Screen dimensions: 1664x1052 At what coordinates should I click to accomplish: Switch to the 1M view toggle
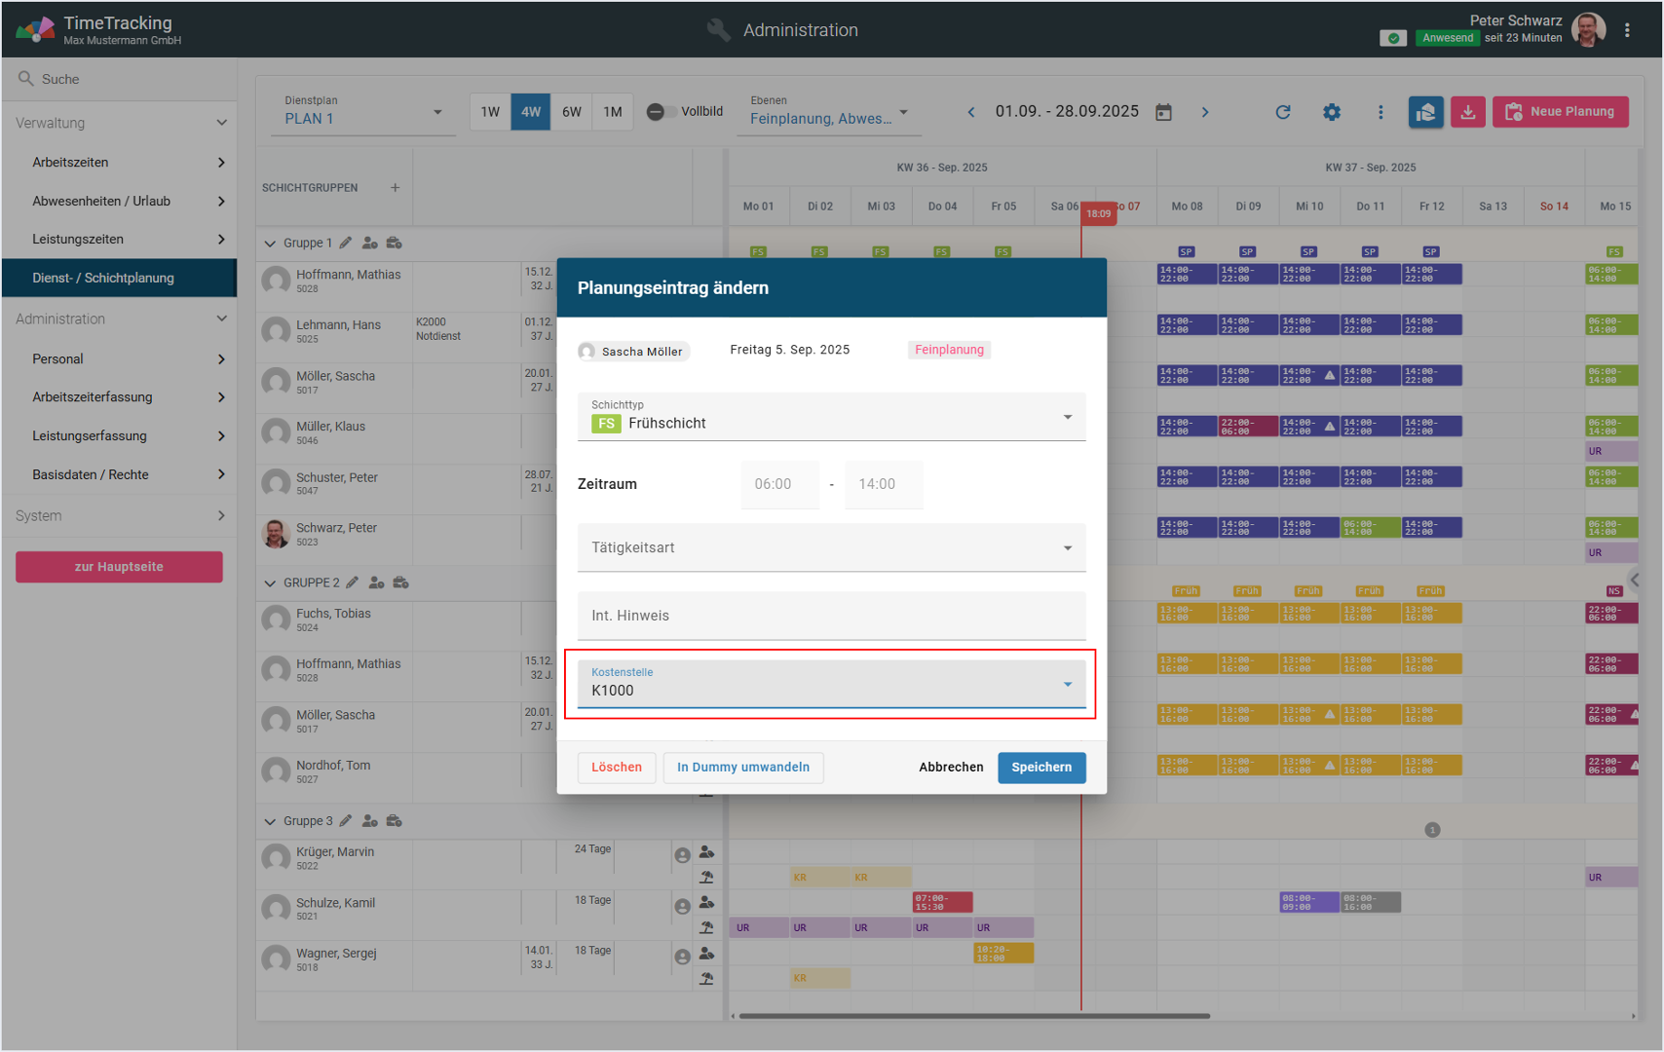(612, 112)
